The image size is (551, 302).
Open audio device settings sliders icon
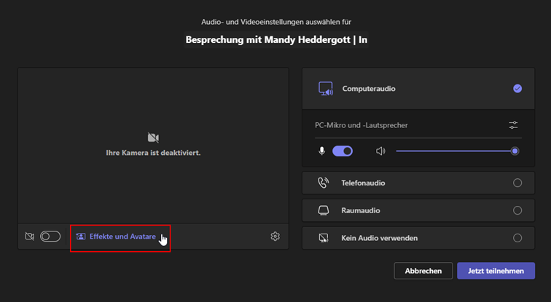513,125
